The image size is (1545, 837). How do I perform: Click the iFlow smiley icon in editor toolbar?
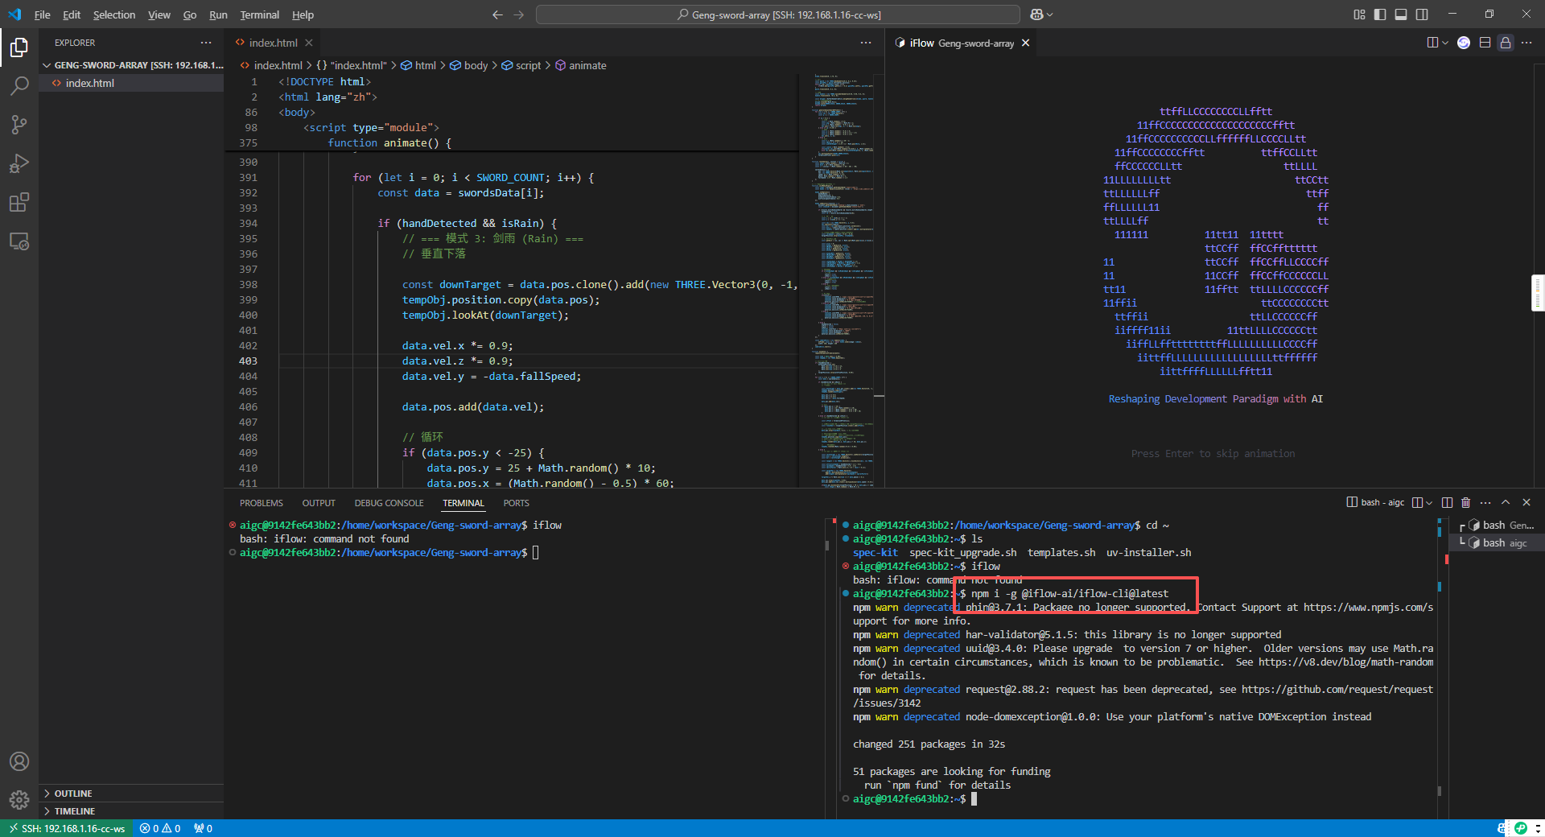[1464, 43]
